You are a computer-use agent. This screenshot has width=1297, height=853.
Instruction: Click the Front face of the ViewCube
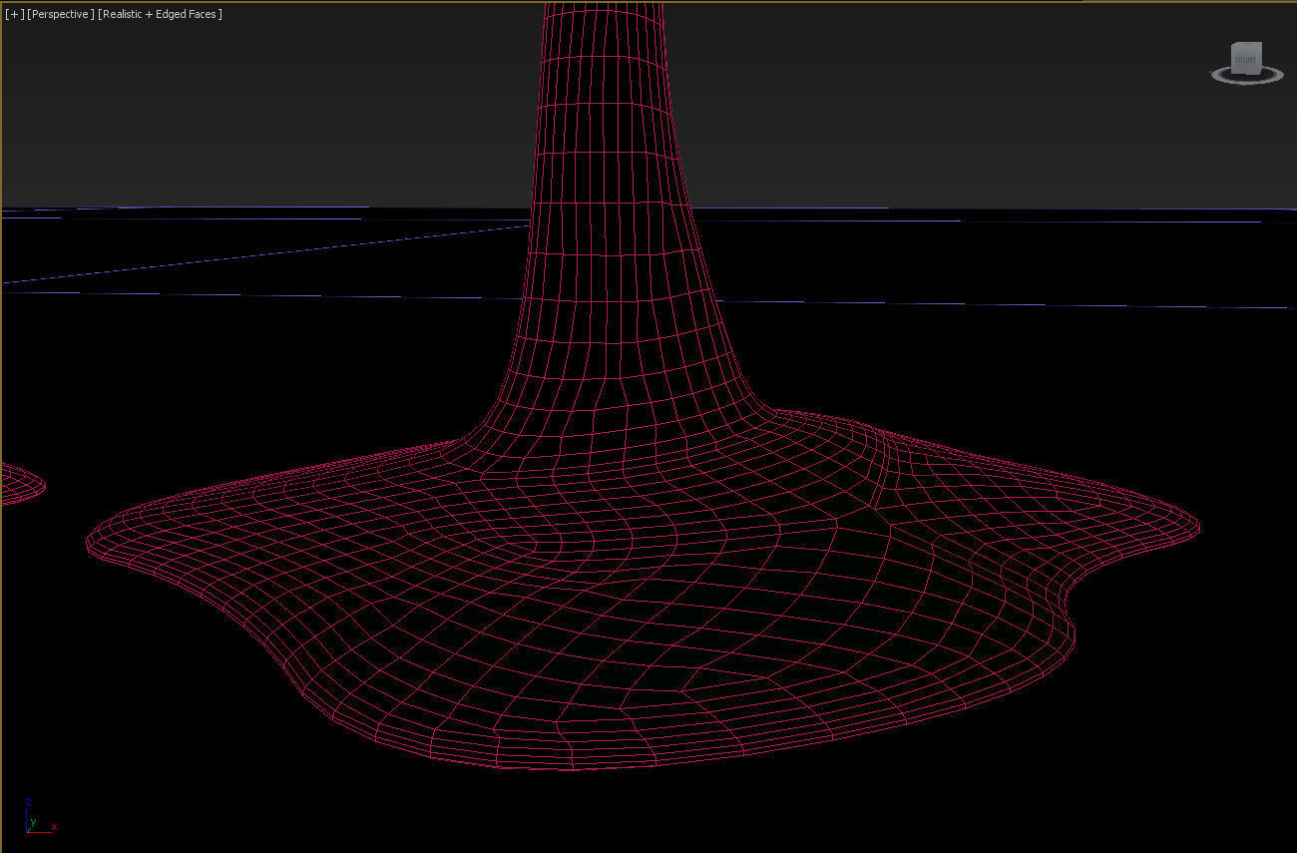[x=1244, y=60]
